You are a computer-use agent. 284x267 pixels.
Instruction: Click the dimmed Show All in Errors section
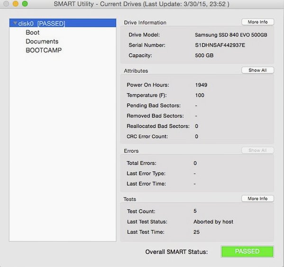click(257, 150)
